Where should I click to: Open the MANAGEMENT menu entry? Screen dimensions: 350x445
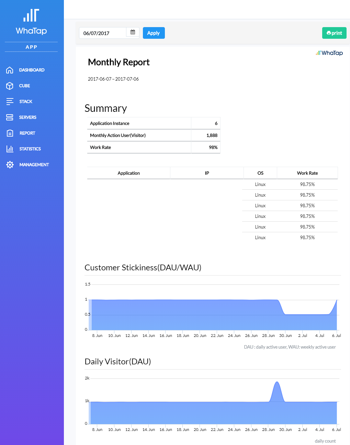point(34,165)
